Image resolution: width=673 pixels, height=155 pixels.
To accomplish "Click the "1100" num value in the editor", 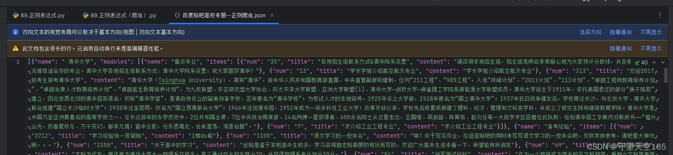I will pyautogui.click(x=263, y=136).
